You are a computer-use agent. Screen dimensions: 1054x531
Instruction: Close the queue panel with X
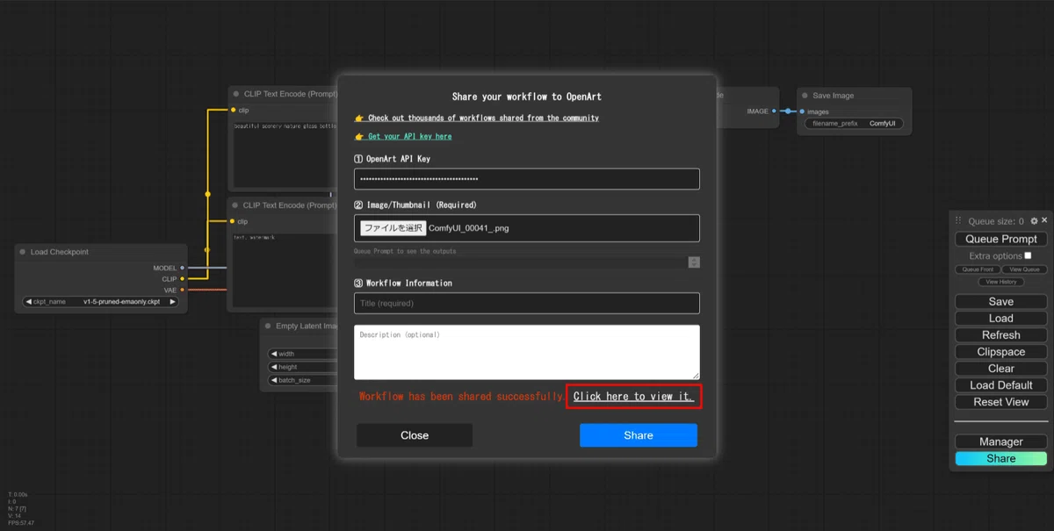1044,220
